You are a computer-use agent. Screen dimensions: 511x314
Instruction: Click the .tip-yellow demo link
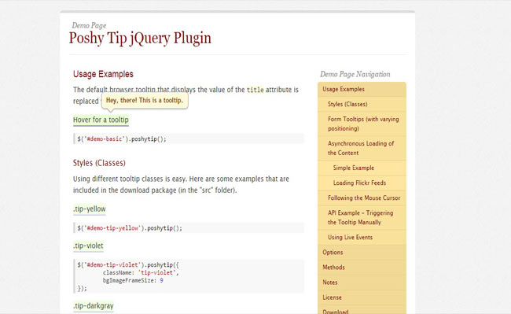tap(90, 209)
